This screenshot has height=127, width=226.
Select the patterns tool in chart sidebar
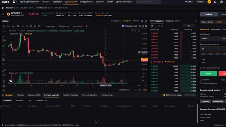tap(4, 55)
